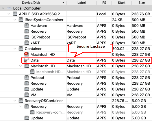This screenshot has height=124, width=152.
Task: Click the greyed Recovery-com... snapshot icon
Action: pyautogui.click(x=32, y=112)
